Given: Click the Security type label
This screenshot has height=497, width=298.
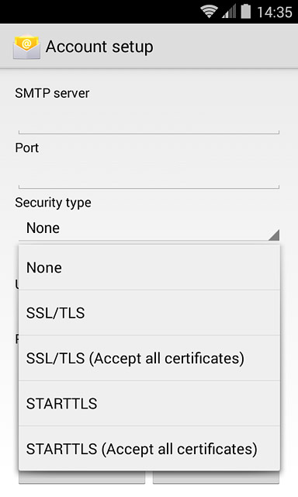Looking at the screenshot, I should point(54,203).
